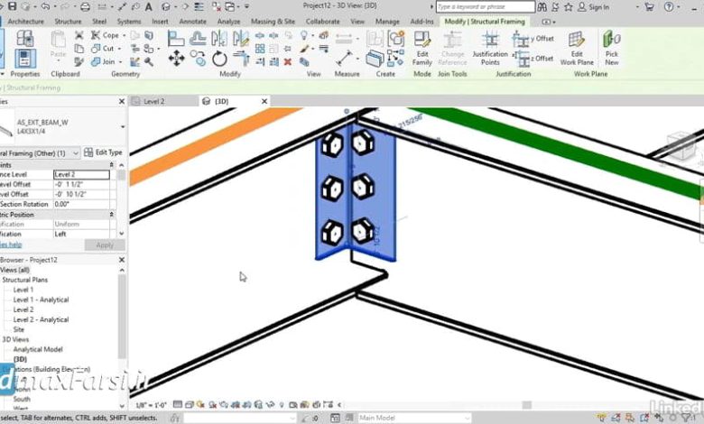
Task: Click the Edit Type button
Action: point(103,152)
